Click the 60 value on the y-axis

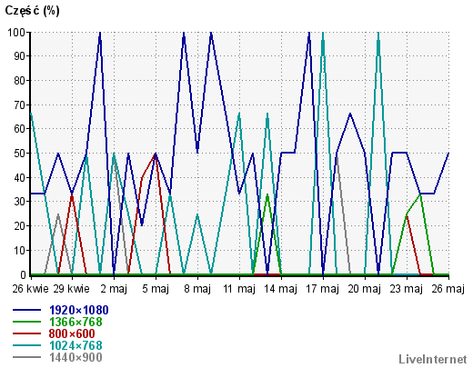[x=19, y=129]
